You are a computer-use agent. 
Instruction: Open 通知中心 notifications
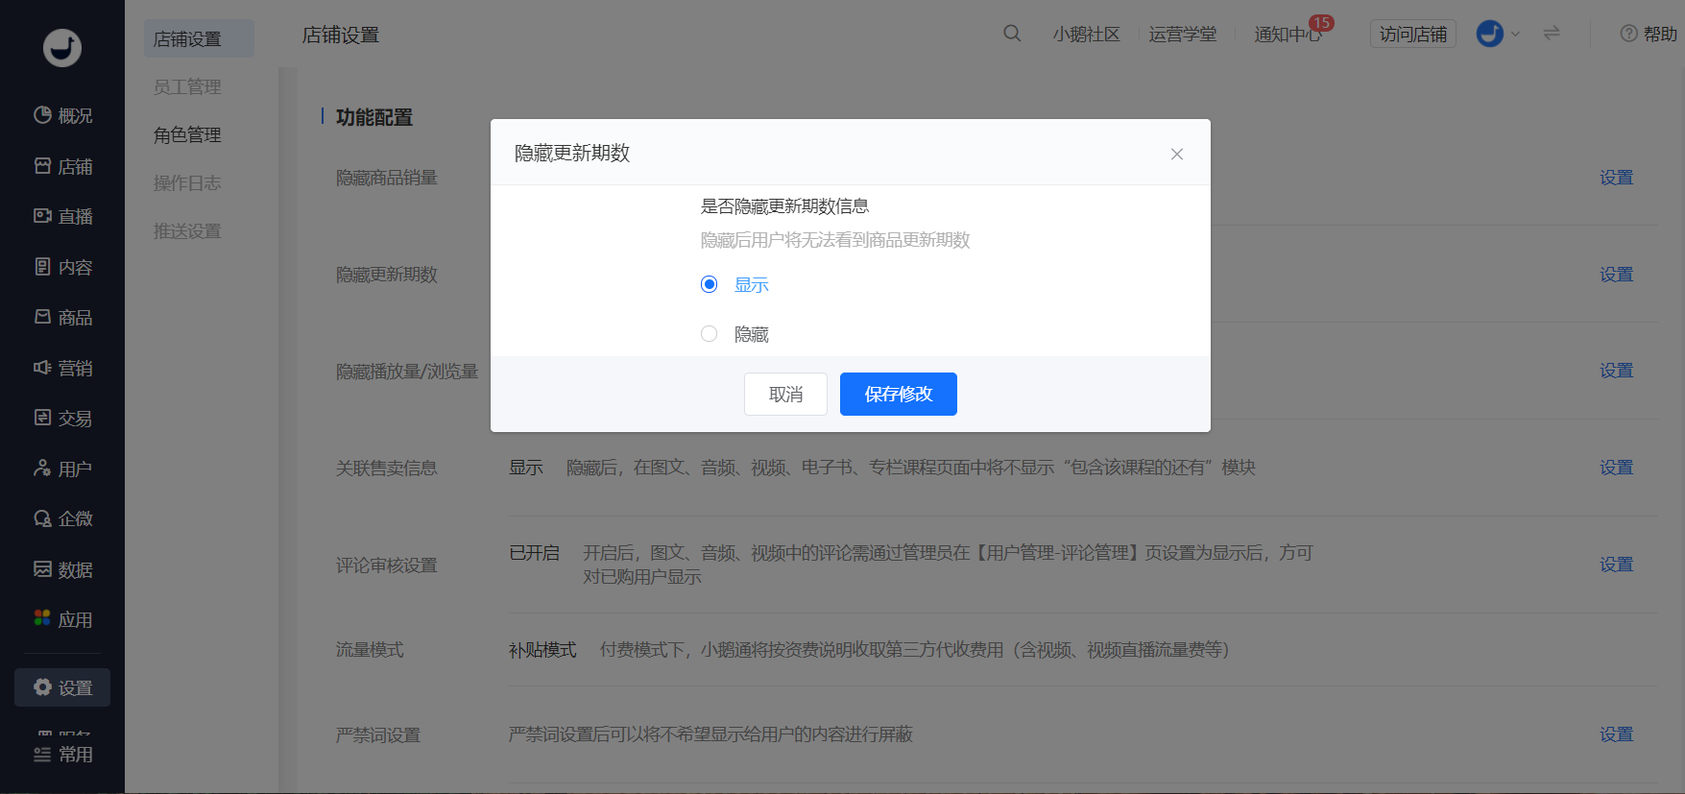pos(1288,34)
